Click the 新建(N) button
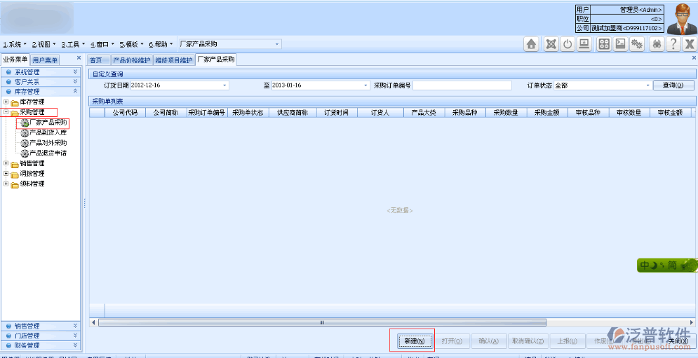The height and width of the screenshot is (358, 698). point(412,341)
